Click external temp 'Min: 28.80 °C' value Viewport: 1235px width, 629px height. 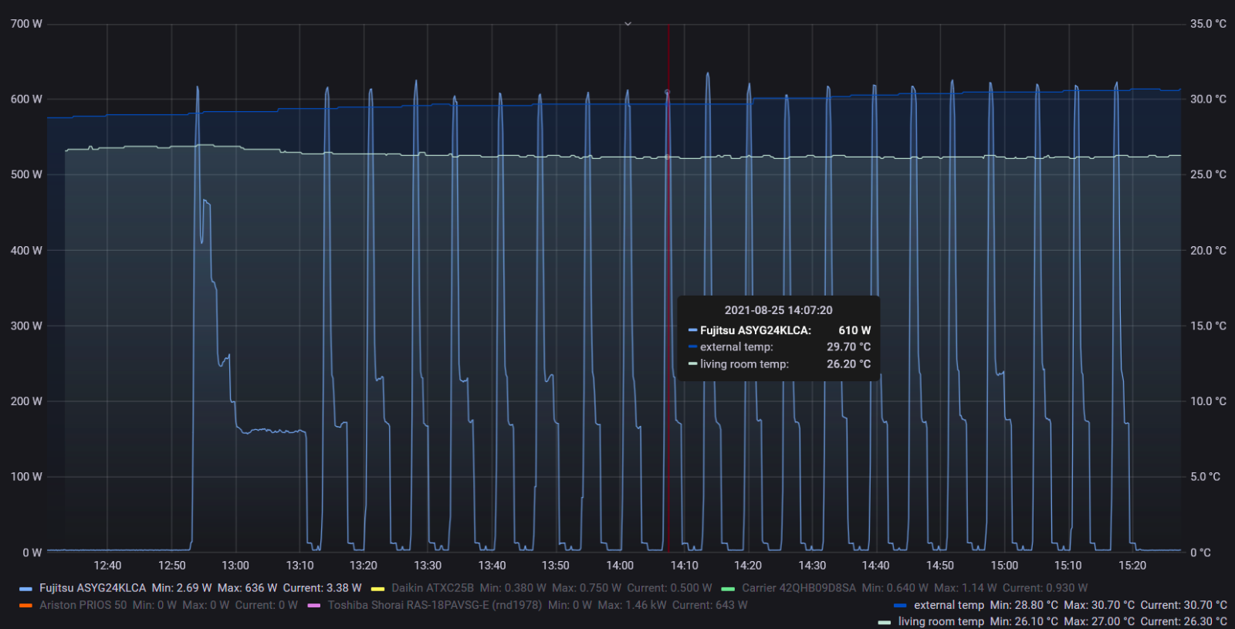[1024, 605]
